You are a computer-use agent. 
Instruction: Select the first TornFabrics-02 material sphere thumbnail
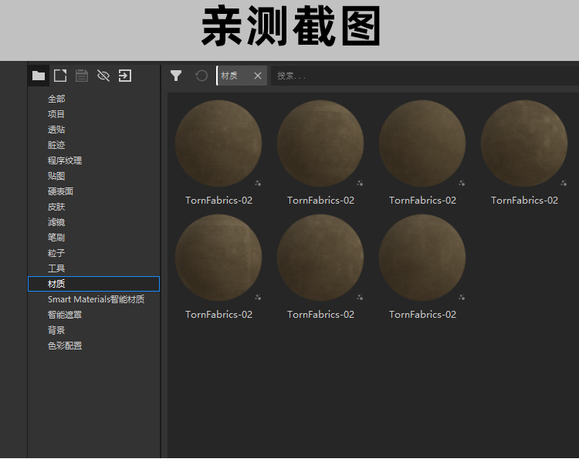[218, 143]
